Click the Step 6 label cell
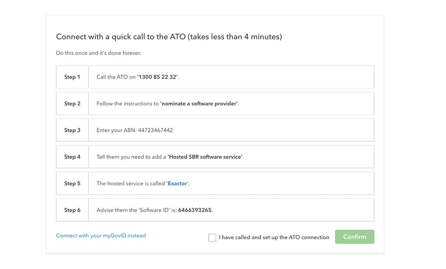The height and width of the screenshot is (269, 446). pos(72,210)
